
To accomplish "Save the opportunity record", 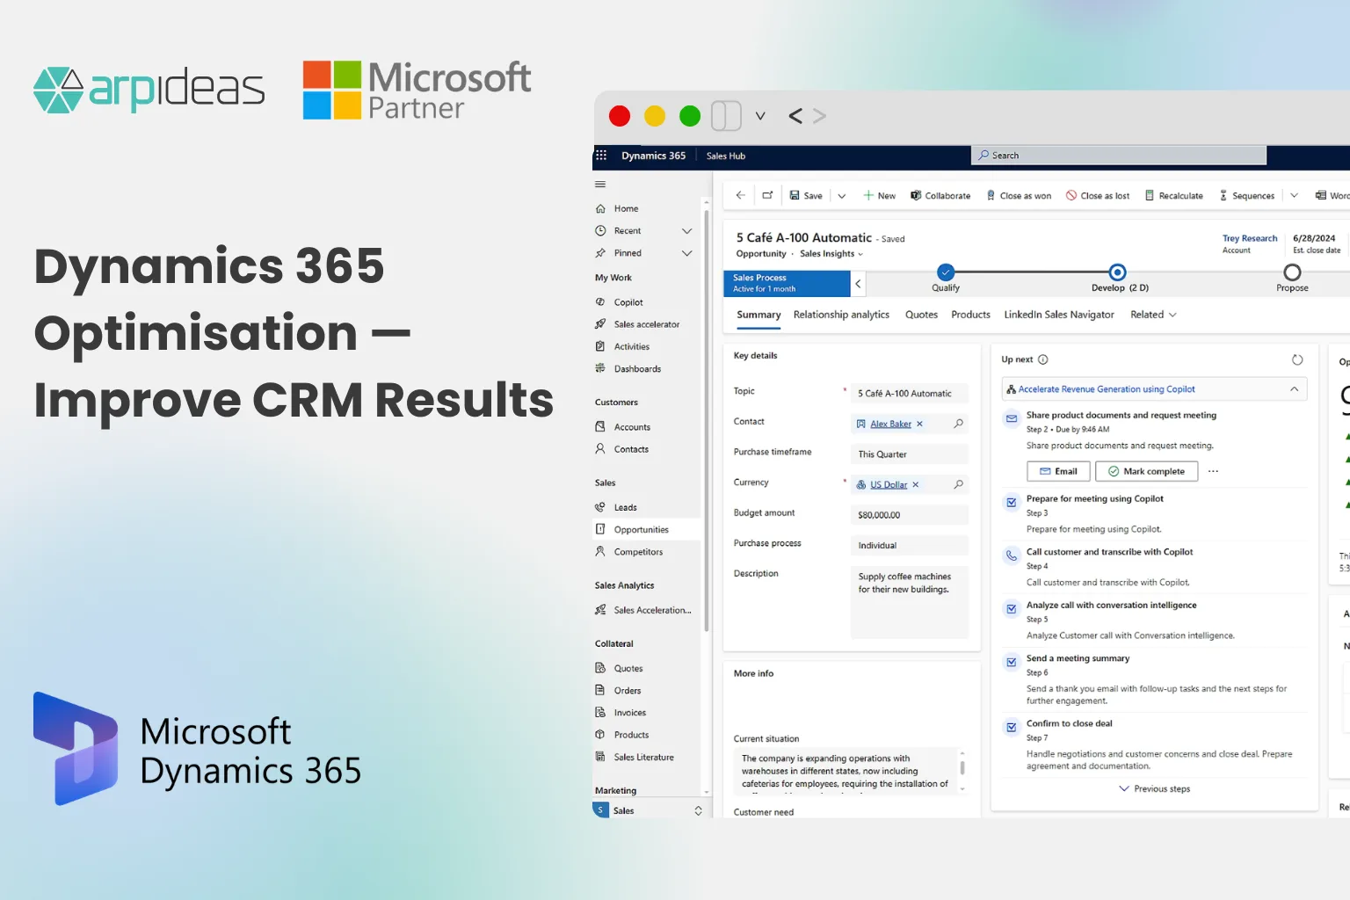I will 806,195.
